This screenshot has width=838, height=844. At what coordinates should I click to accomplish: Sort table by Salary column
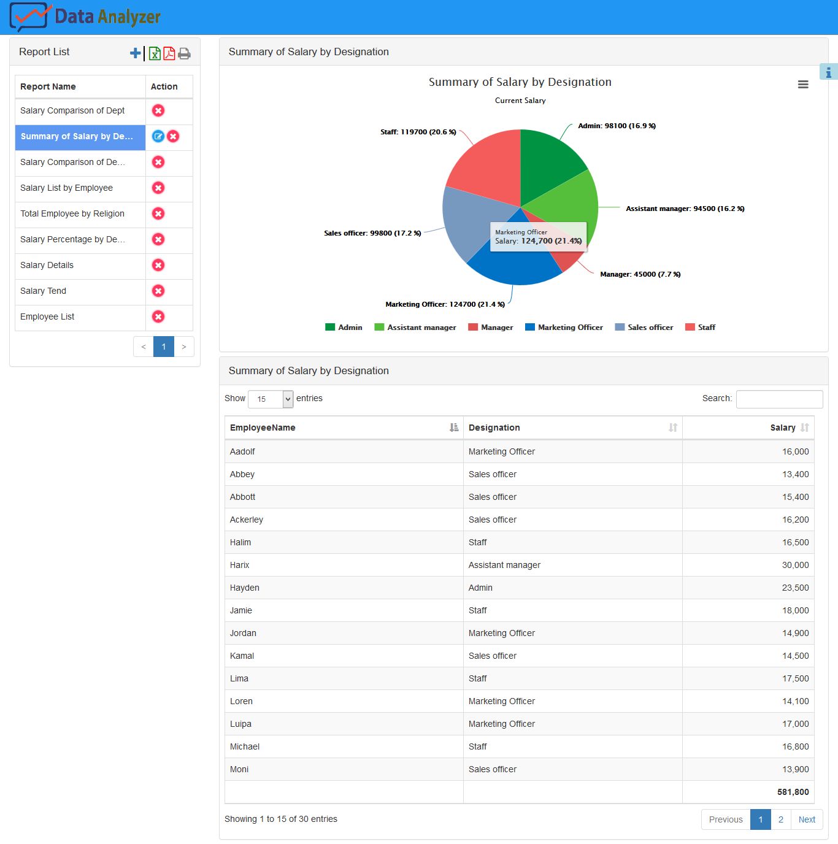click(x=783, y=428)
